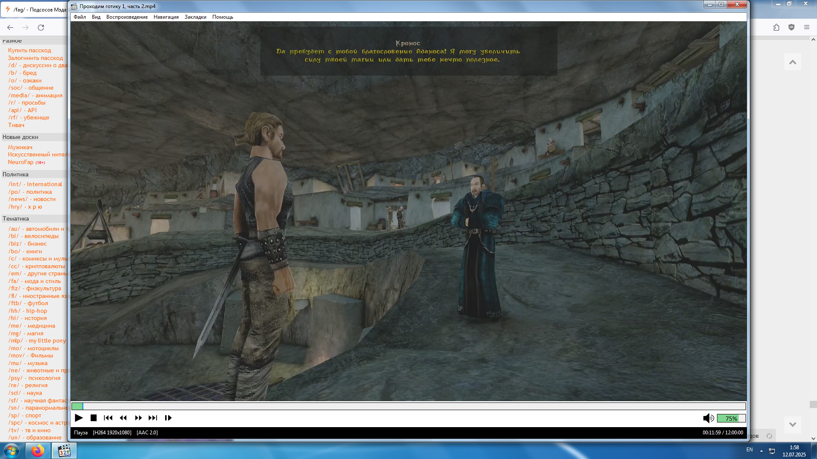
Task: Step forward one frame
Action: (168, 418)
